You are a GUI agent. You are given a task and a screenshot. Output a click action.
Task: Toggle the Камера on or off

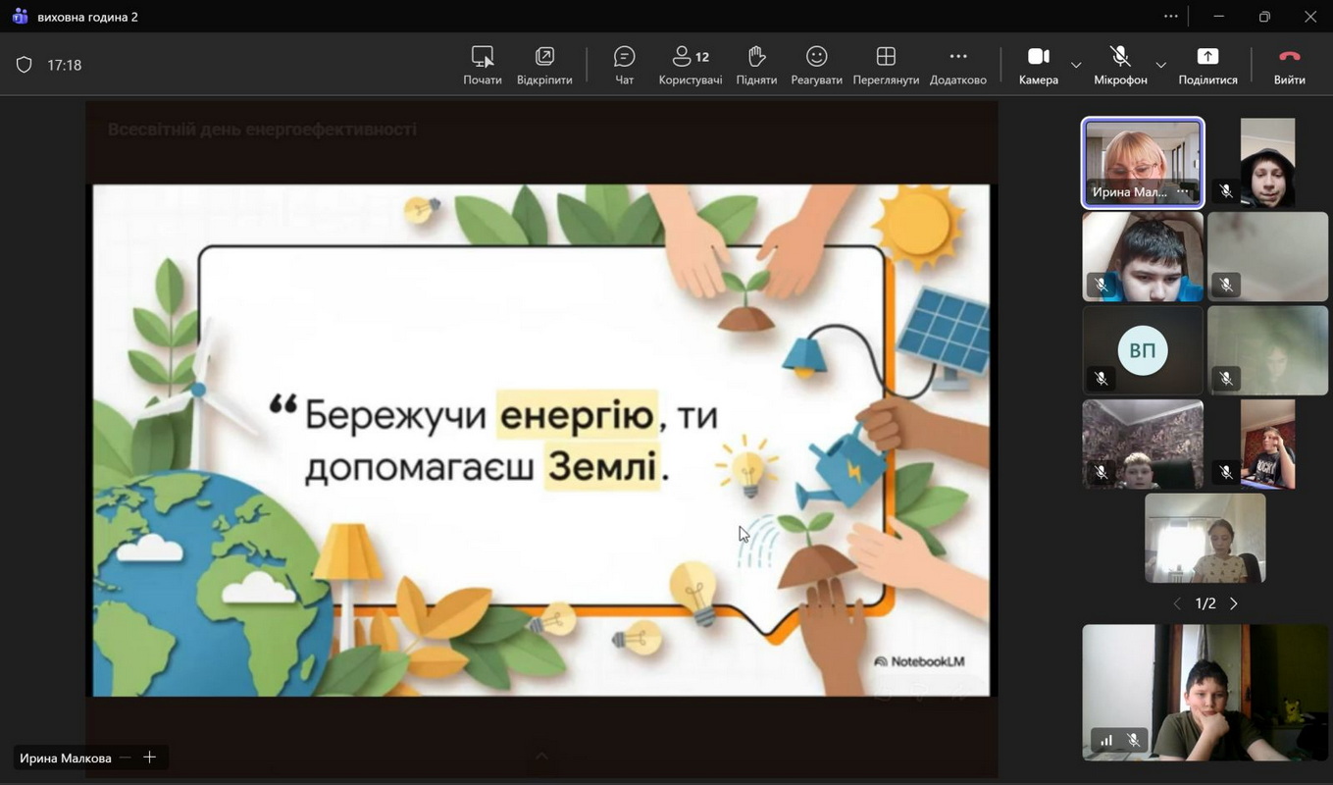1038,65
